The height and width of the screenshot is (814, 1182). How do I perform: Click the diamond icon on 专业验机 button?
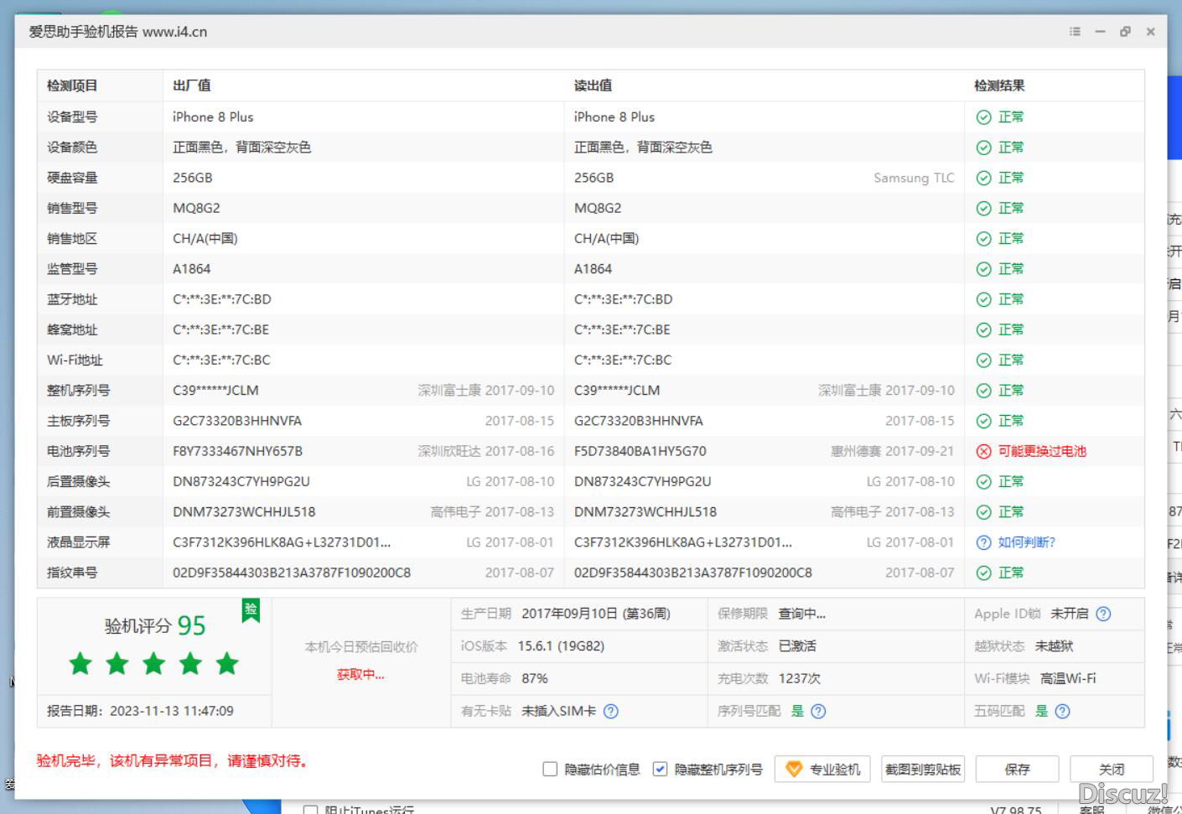point(793,769)
